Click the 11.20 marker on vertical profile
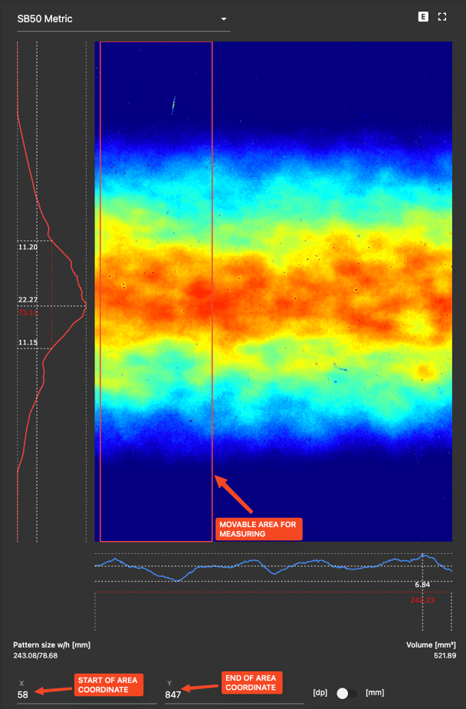The image size is (466, 709). [x=28, y=247]
